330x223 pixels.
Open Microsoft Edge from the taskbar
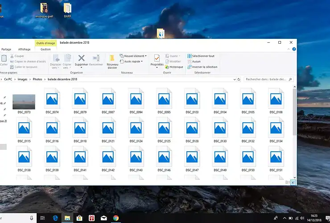click(55, 218)
